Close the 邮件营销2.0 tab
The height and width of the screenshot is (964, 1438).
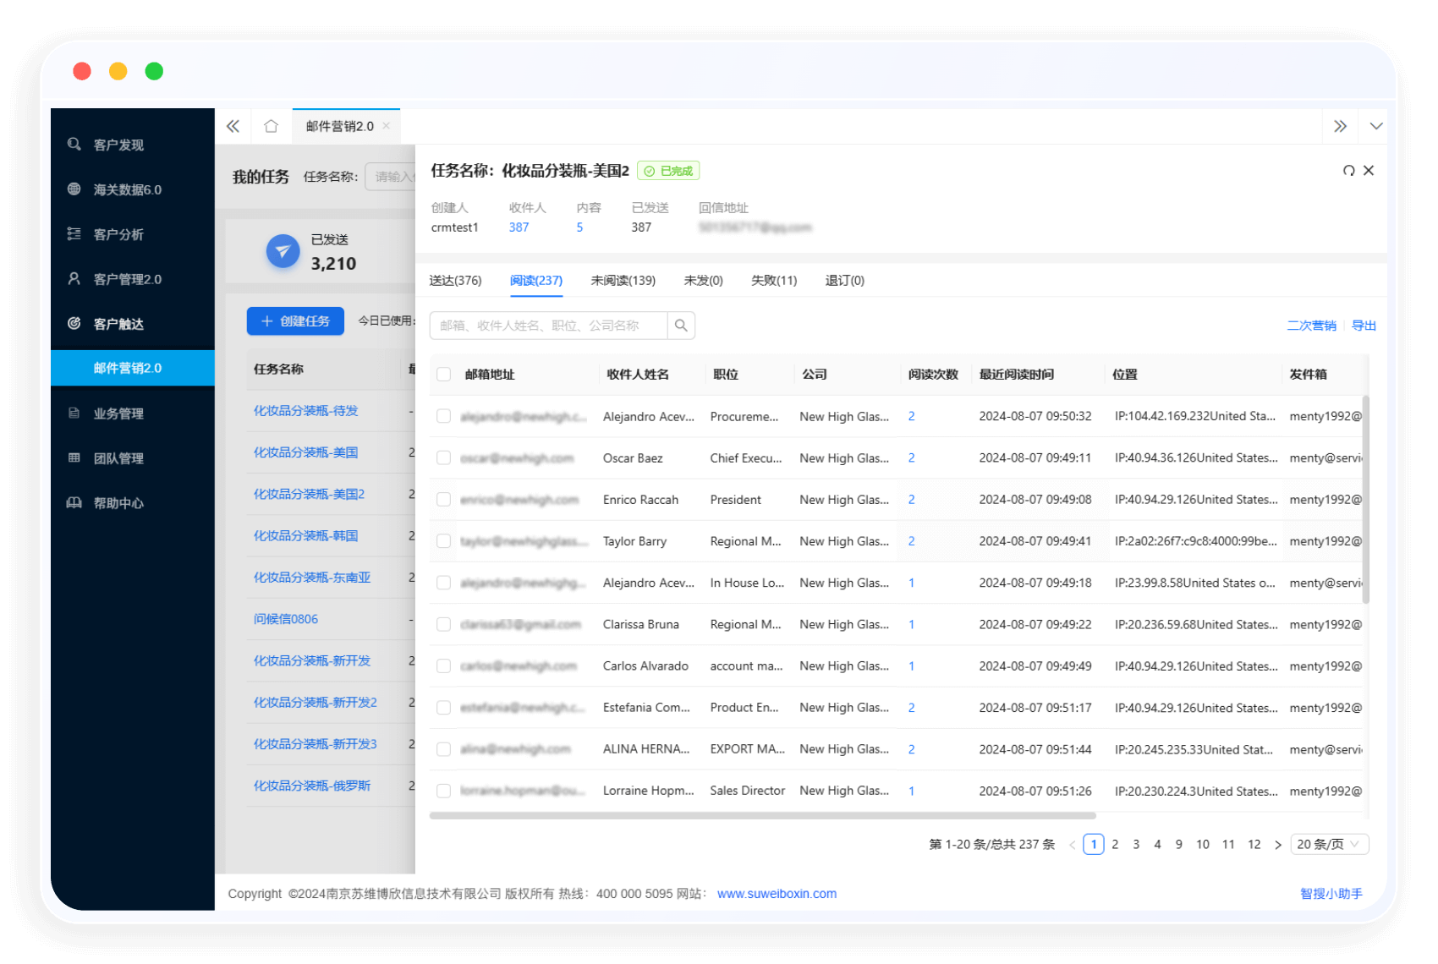pos(387,126)
